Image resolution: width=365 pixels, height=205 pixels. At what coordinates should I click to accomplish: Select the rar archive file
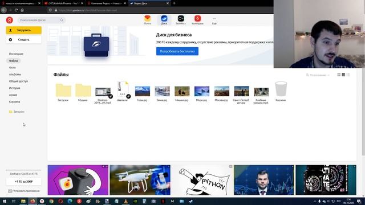pyautogui.click(x=123, y=91)
